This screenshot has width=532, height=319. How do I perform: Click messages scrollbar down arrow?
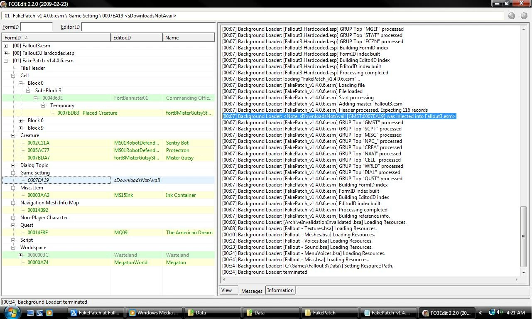(524, 272)
